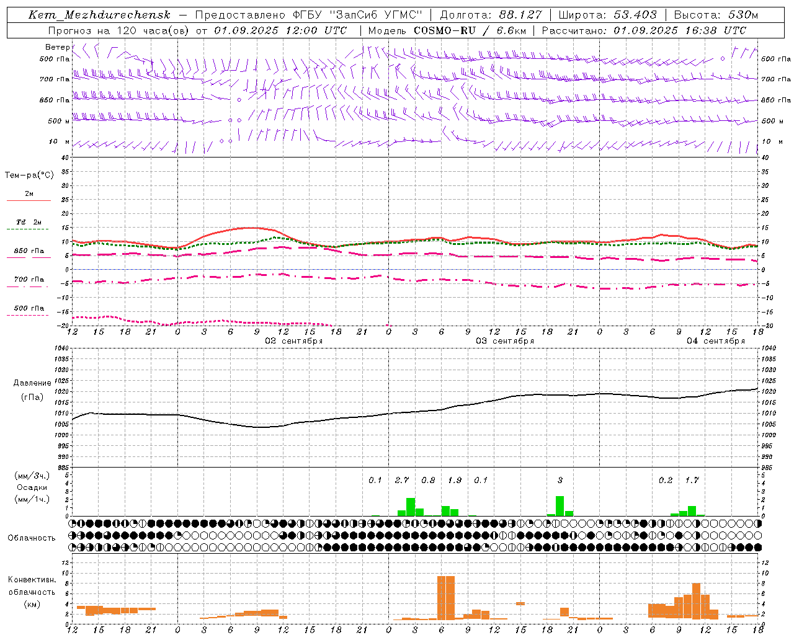Viewport: 794px width, 635px height.
Task: Select the forecast start 01.09.2025 12:00 UTC
Action: (280, 30)
